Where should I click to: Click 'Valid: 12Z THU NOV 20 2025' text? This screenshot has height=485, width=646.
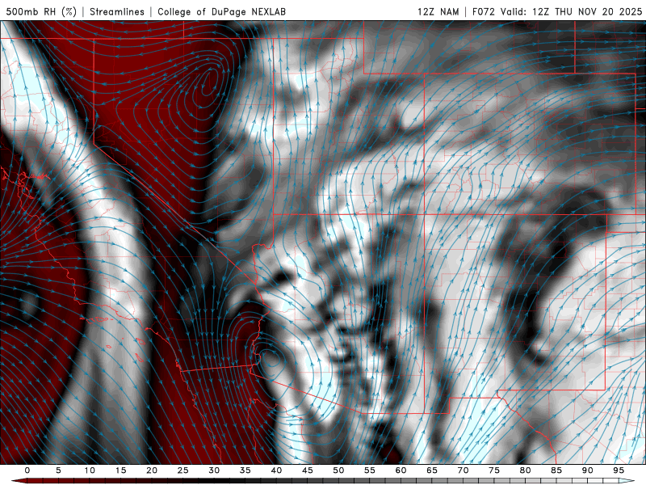(x=571, y=11)
